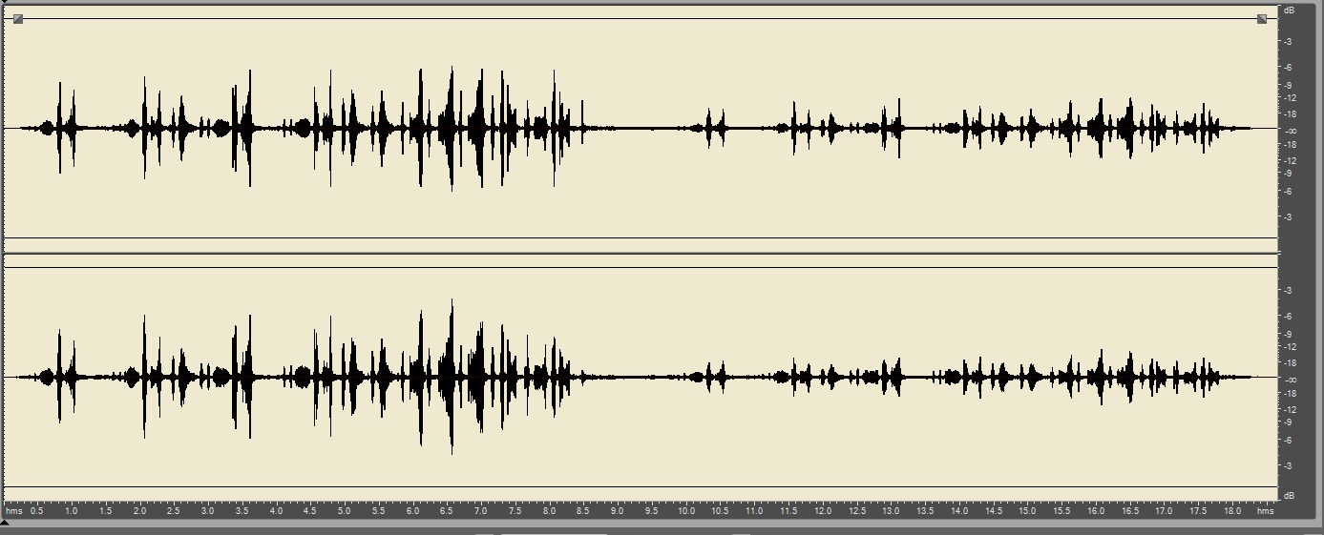This screenshot has height=535, width=1324.
Task: Click the 'hms' label at ruler start
Action: pyautogui.click(x=14, y=511)
